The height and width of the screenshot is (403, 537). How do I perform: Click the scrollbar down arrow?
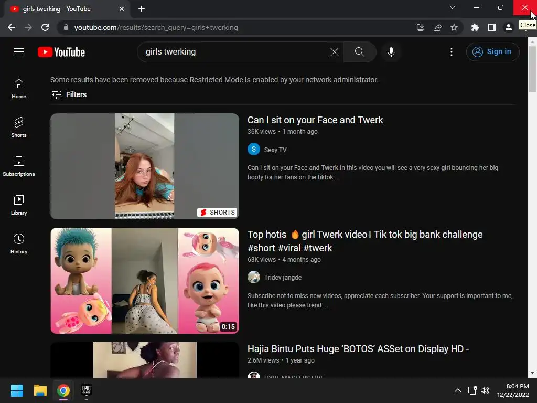pos(532,374)
